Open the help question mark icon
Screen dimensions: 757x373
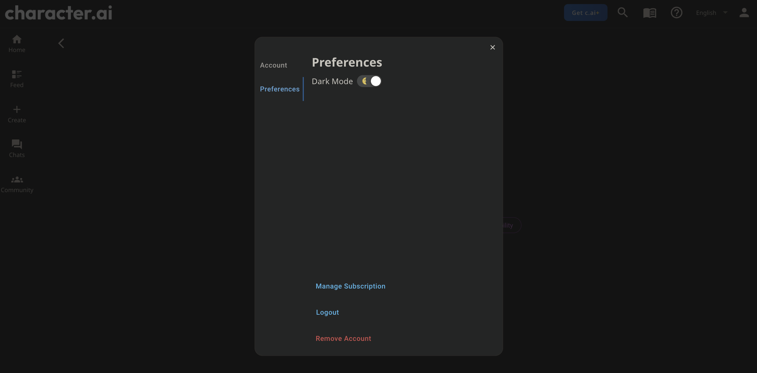tap(676, 13)
